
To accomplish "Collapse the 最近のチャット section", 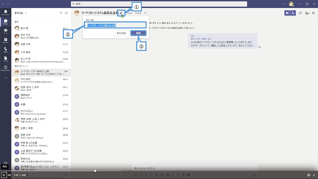I will pyautogui.click(x=13, y=66).
